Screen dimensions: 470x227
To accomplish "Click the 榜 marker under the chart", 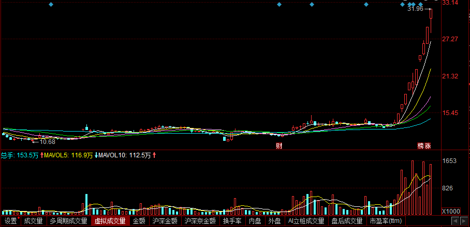I will tap(421, 146).
